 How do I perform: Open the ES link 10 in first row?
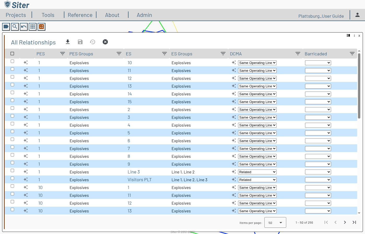coord(130,63)
